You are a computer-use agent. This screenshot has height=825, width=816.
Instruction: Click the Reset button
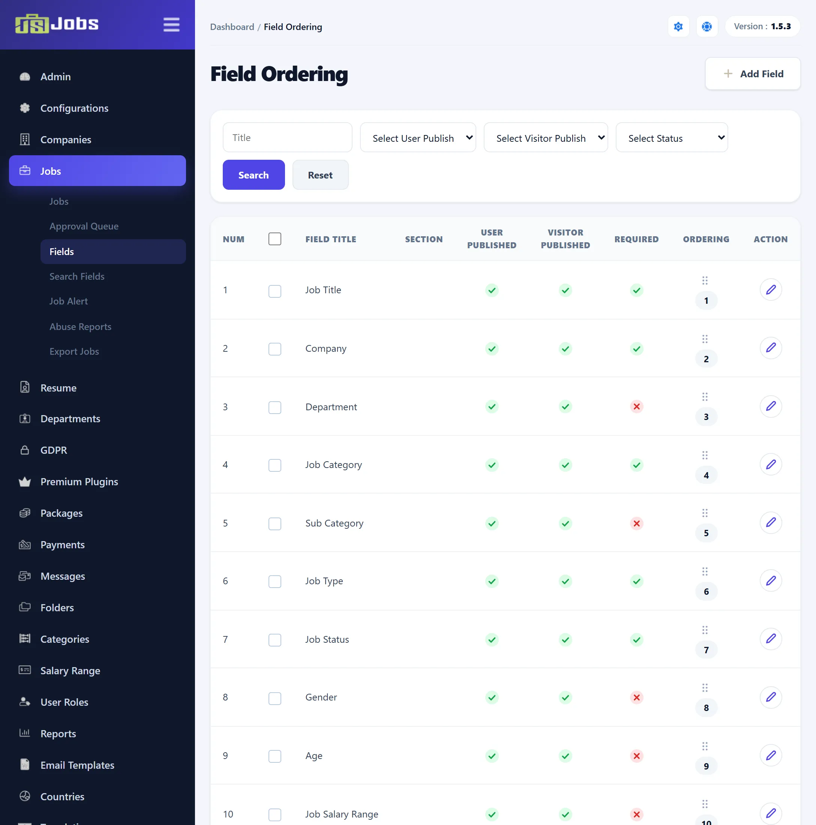coord(320,175)
